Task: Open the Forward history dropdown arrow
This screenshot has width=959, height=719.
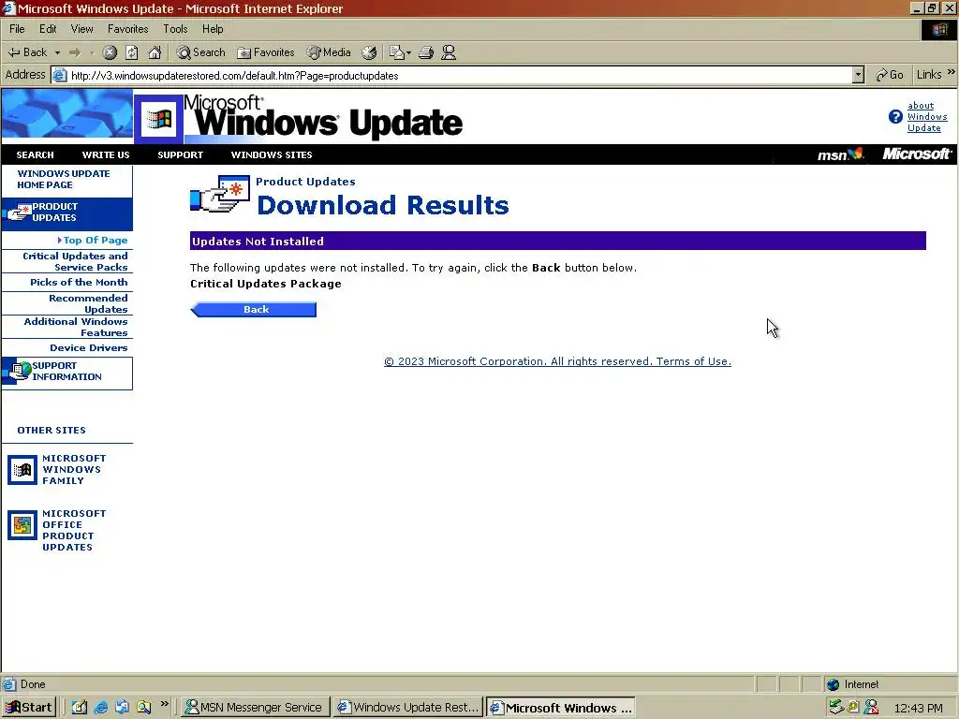Action: (93, 52)
